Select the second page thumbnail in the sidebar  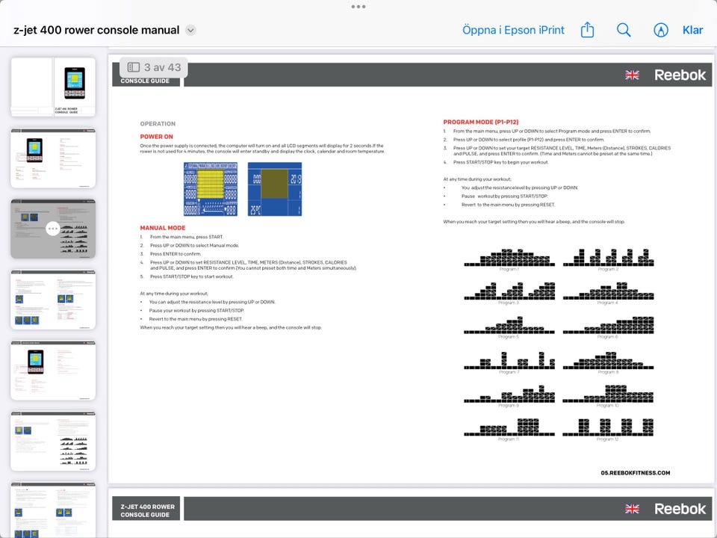(53, 158)
